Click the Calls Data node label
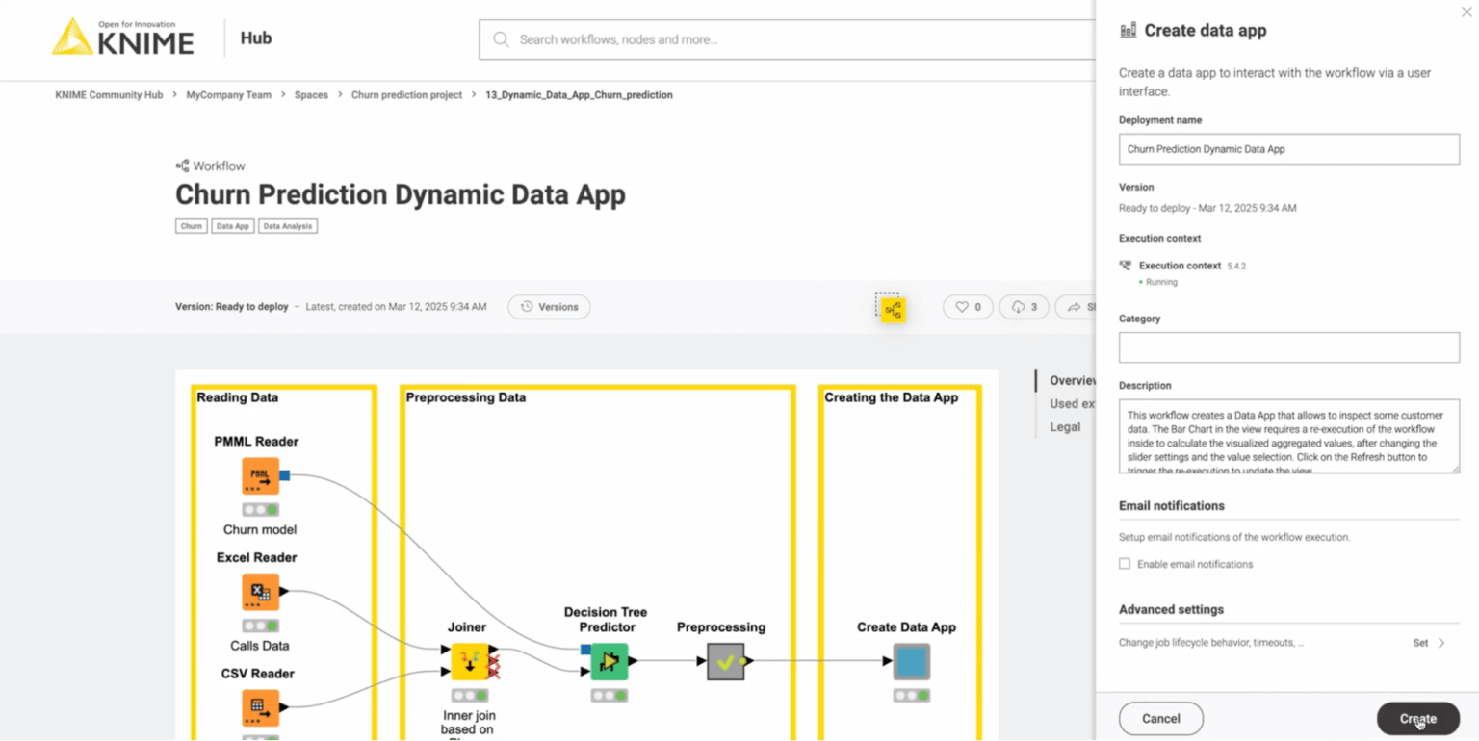Image resolution: width=1479 pixels, height=741 pixels. click(x=260, y=646)
